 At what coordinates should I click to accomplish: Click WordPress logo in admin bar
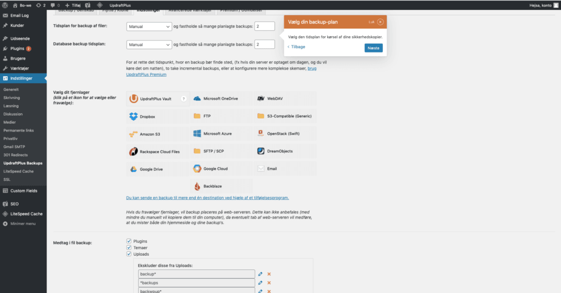5,5
